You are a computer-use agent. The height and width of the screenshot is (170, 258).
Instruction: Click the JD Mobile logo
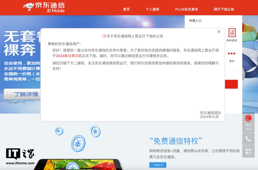tap(44, 7)
